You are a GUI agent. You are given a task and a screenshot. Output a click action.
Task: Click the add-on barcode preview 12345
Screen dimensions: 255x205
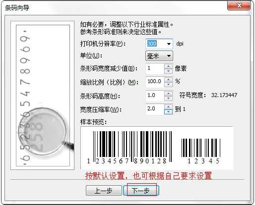click(201, 151)
